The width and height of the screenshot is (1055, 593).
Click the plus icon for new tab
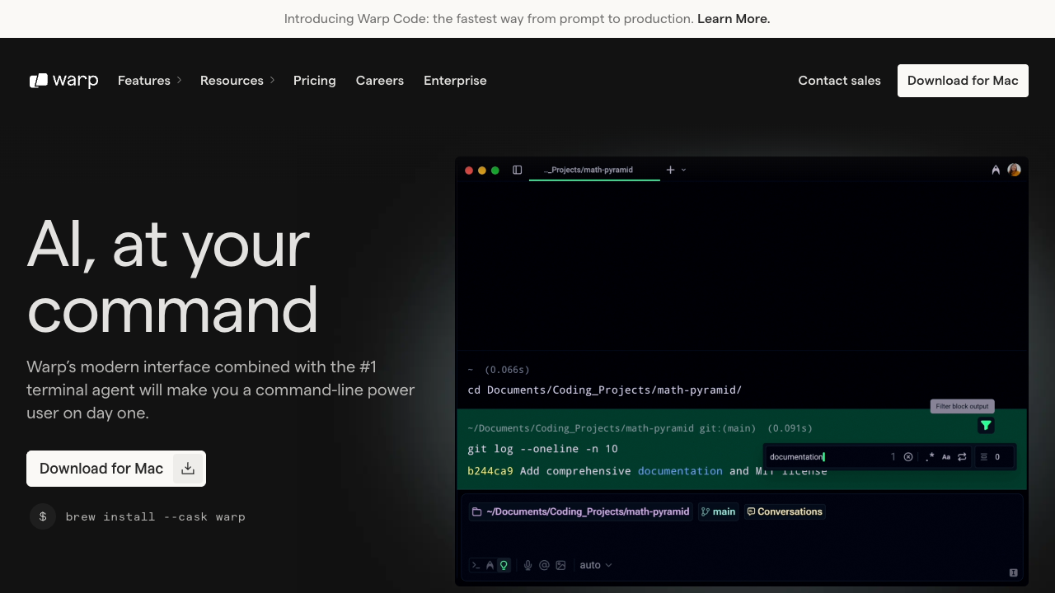click(x=671, y=170)
